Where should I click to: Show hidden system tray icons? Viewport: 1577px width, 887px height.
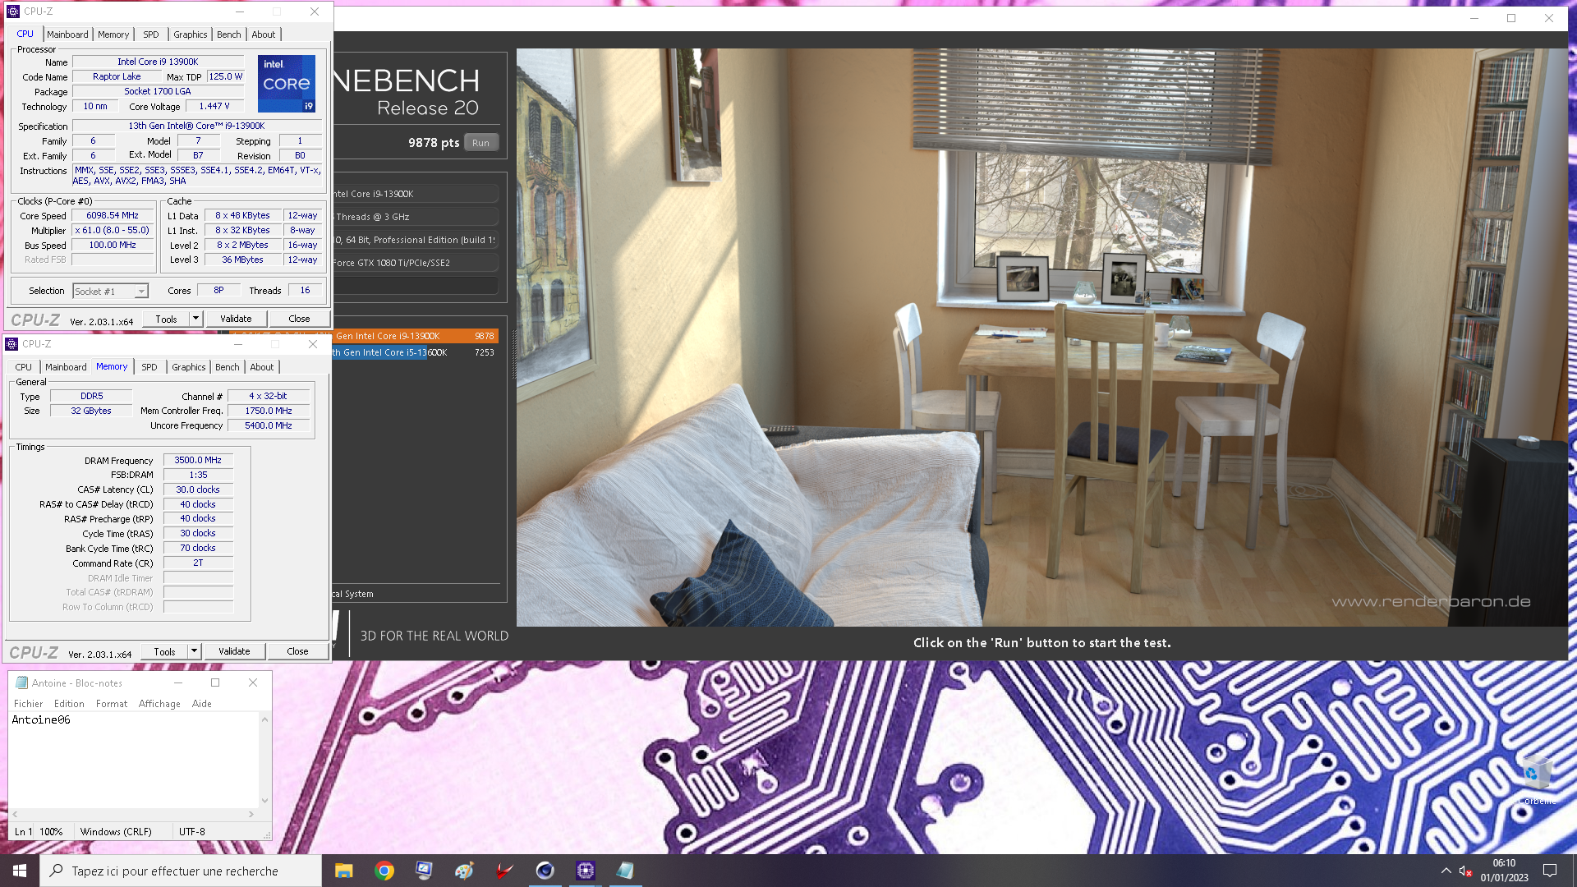pos(1446,871)
